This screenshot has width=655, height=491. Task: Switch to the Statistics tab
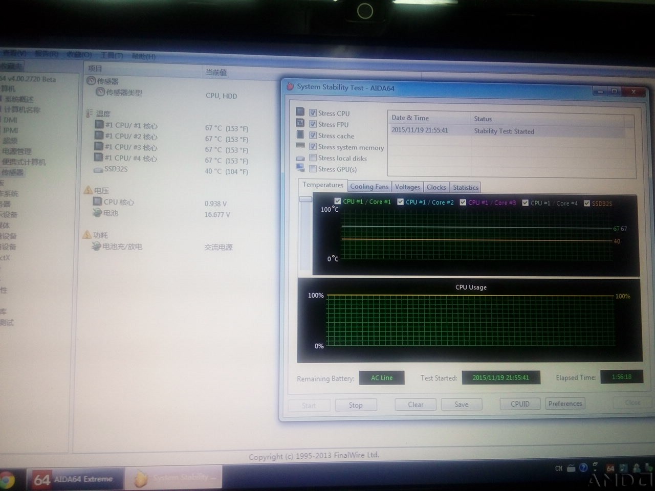click(x=466, y=188)
